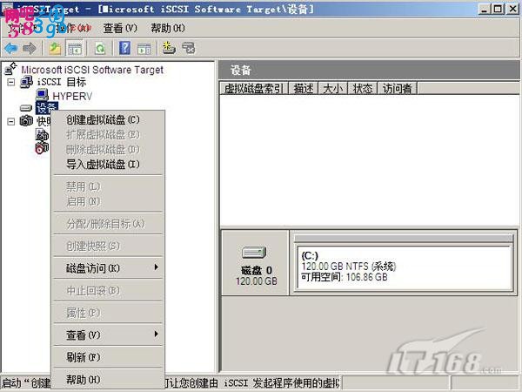This screenshot has height=392, width=522.
Task: Select the HYPERV target in the tree
Action: coord(72,97)
